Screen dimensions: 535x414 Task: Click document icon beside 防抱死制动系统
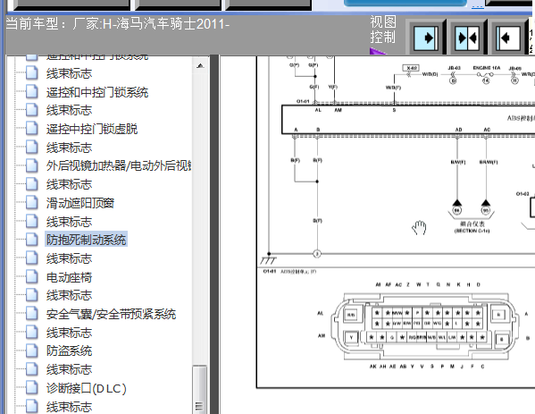click(32, 240)
